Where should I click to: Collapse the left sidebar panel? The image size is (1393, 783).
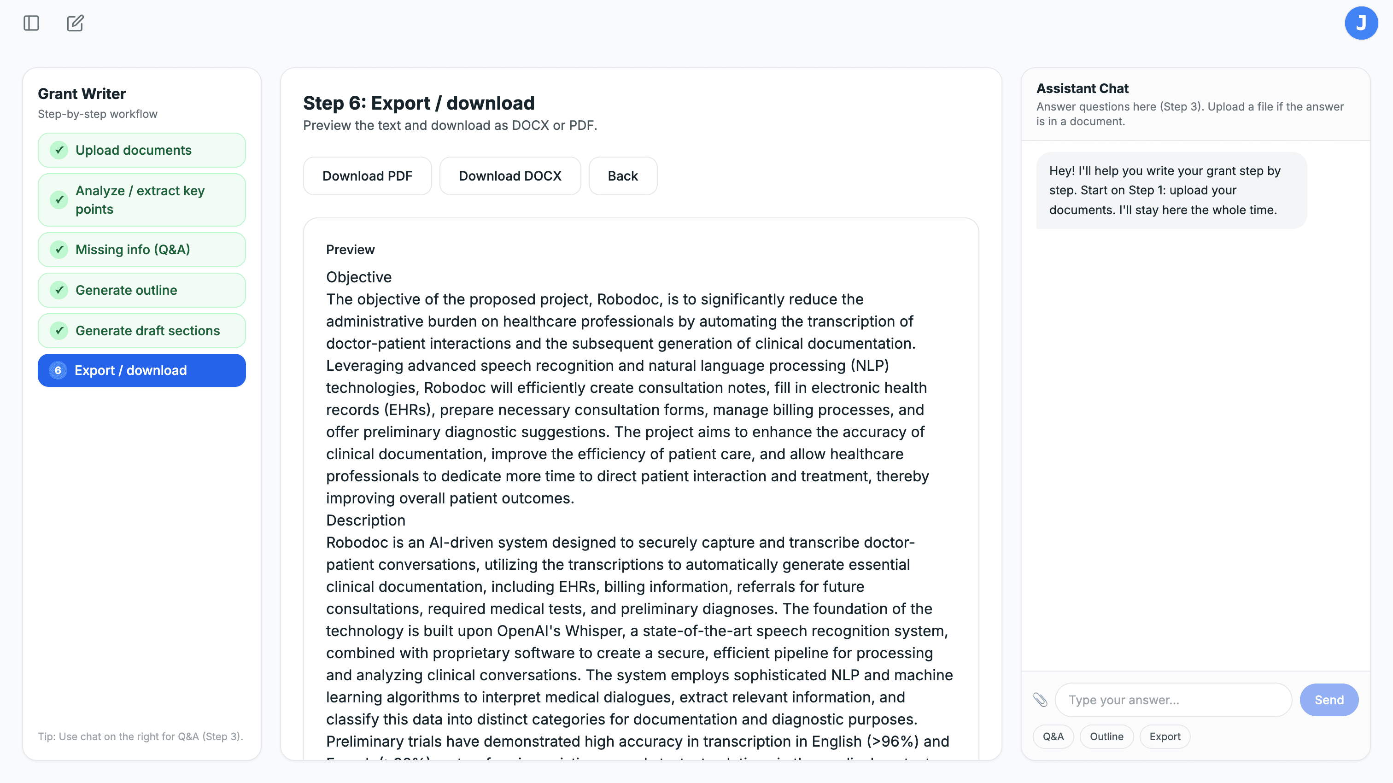point(31,23)
